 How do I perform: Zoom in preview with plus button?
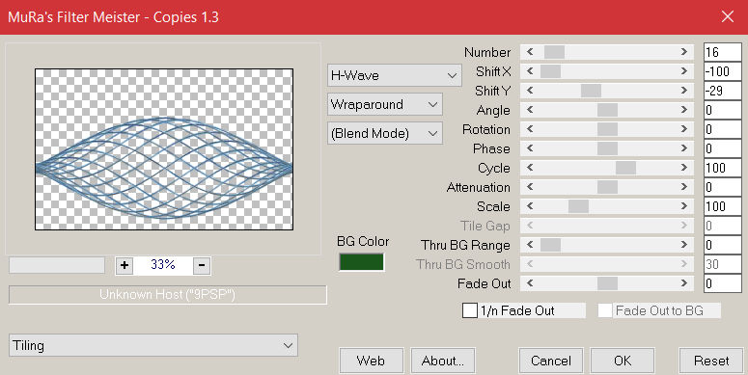coord(125,265)
